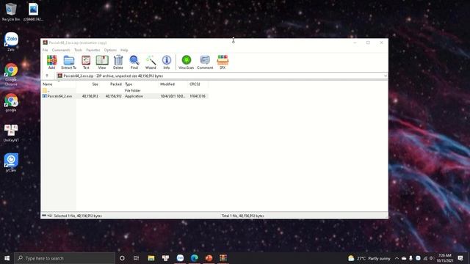Open PowerPoint from the taskbar
The image size is (470, 264).
click(x=209, y=258)
